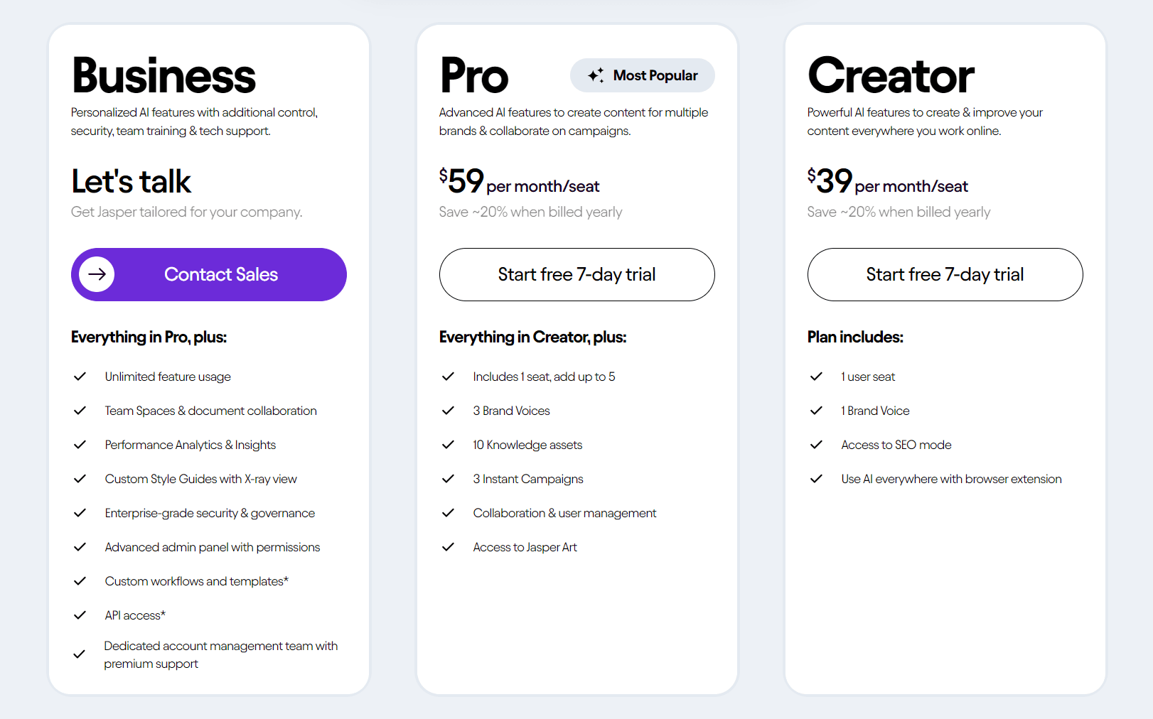1153x719 pixels.
Task: Click the sparkle icon in Most Popular badge
Action: [x=596, y=75]
